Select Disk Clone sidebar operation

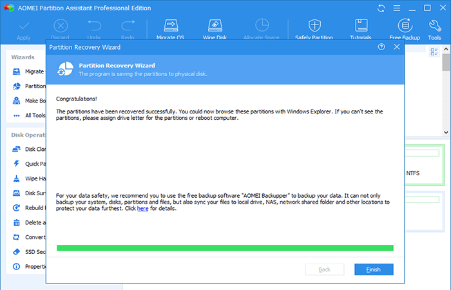click(28, 149)
